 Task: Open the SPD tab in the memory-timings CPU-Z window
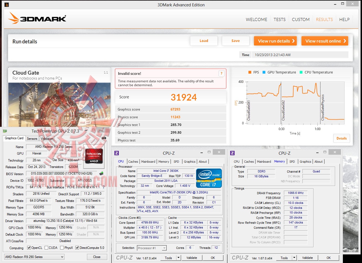point(292,162)
